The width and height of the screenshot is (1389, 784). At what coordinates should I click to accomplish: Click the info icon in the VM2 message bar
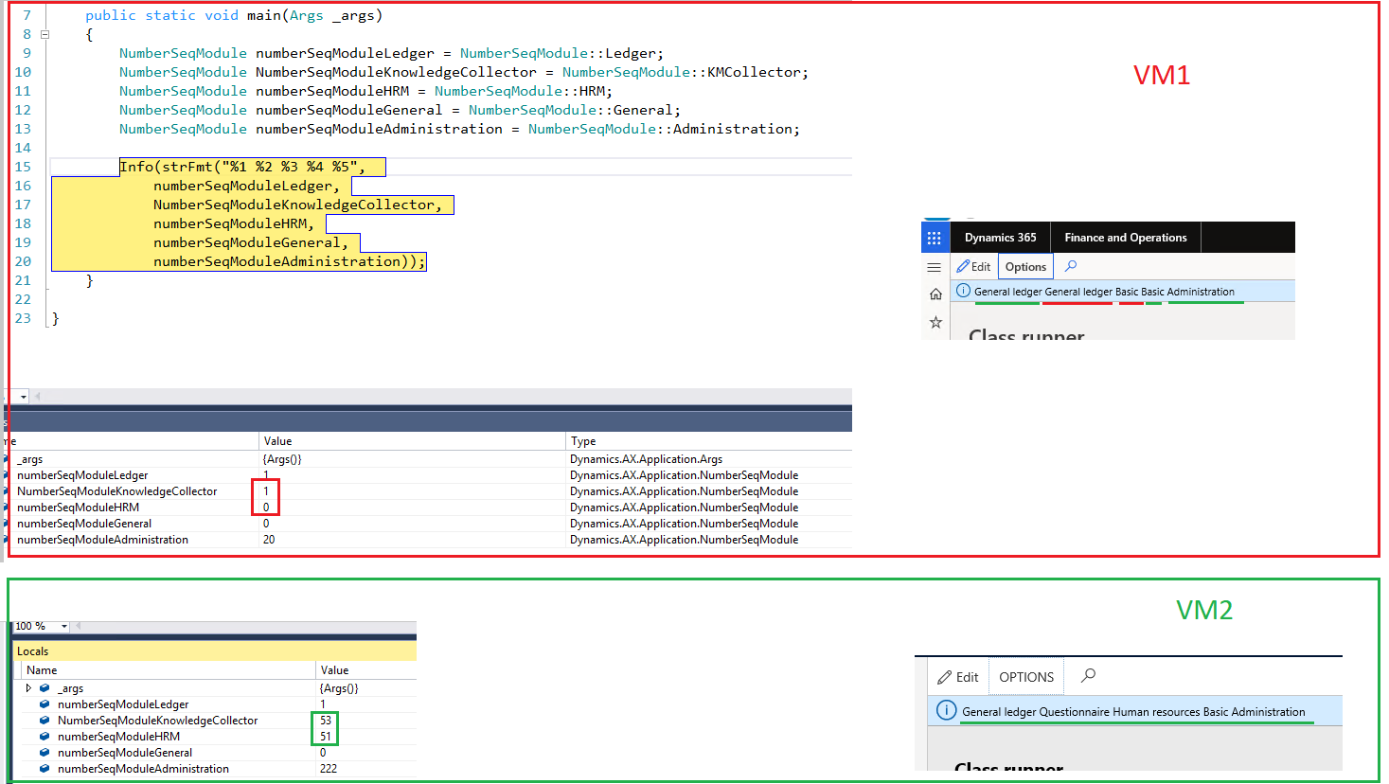(945, 711)
